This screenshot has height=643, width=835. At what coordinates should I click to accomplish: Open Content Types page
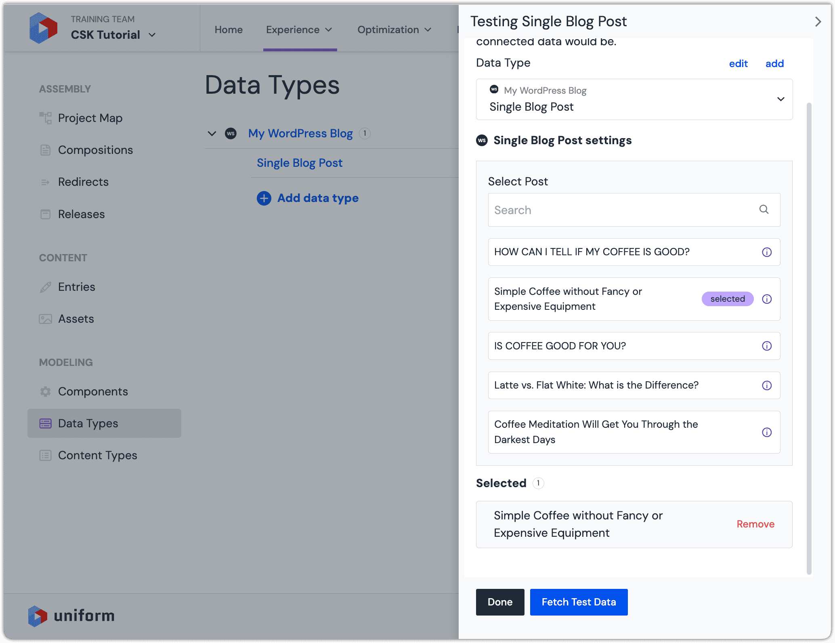pos(97,455)
